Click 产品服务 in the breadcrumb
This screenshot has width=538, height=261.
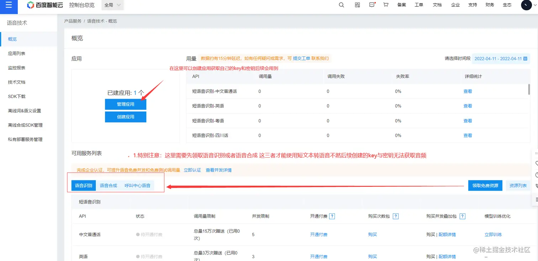click(x=73, y=21)
